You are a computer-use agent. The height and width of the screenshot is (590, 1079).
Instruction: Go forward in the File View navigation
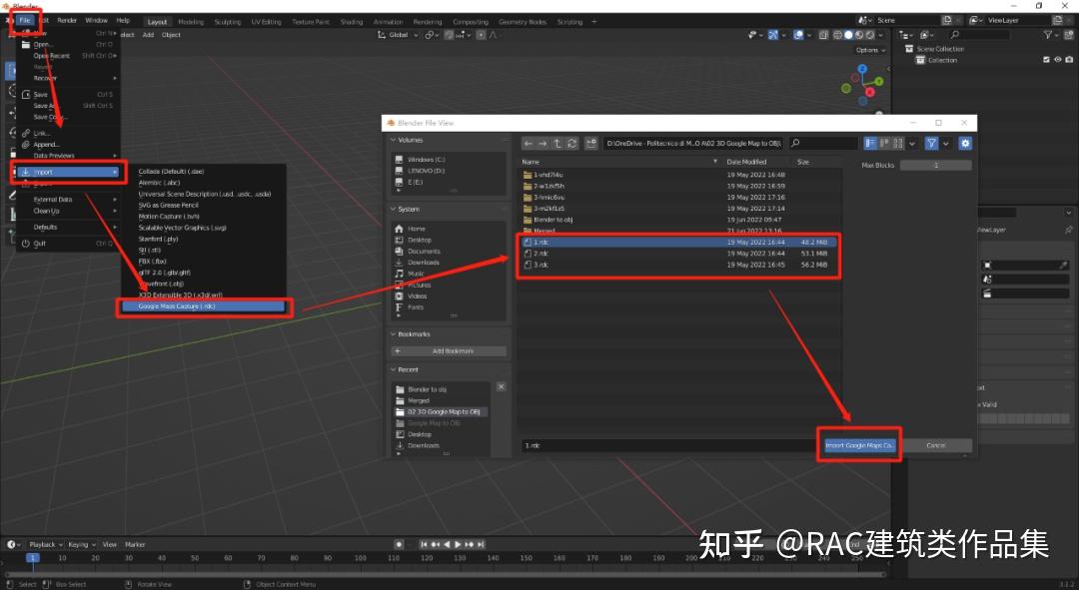[x=542, y=143]
